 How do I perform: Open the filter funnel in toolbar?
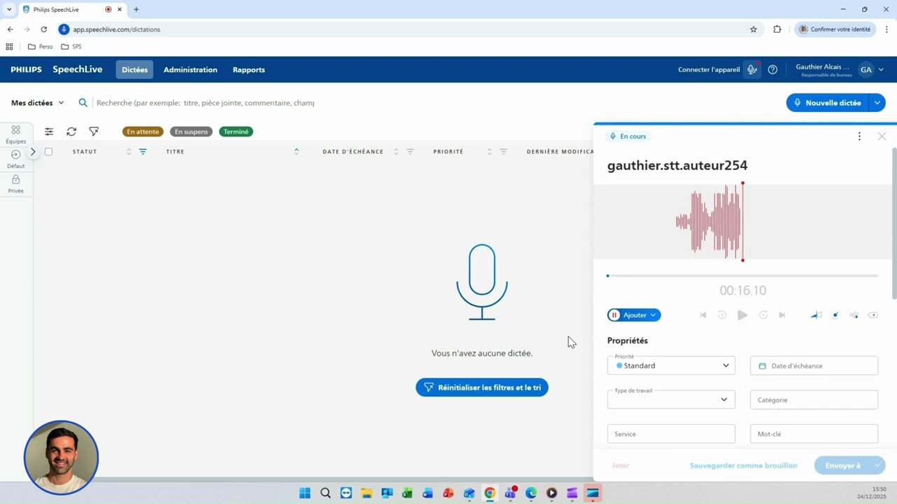pyautogui.click(x=94, y=132)
